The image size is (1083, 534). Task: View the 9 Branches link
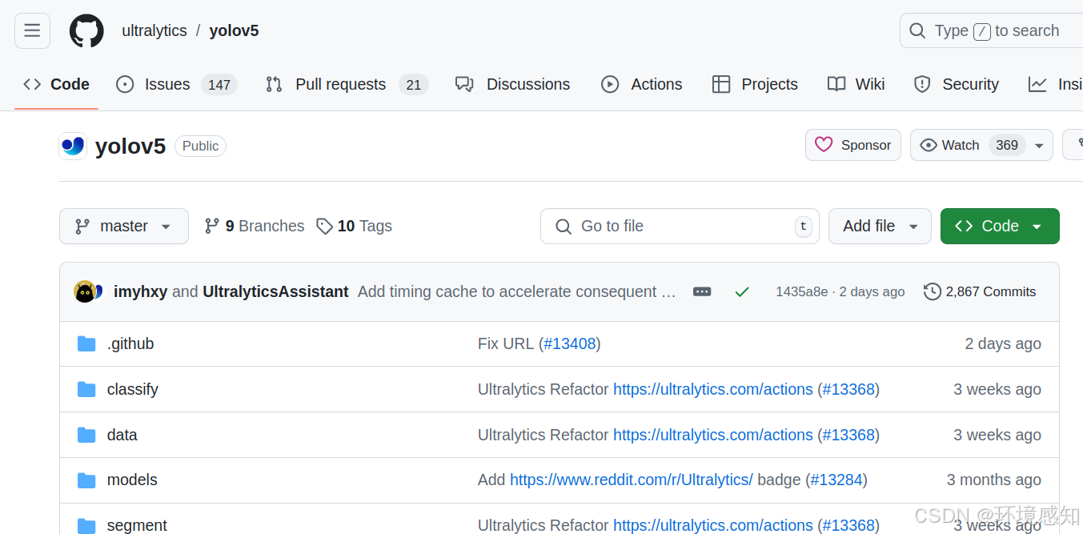click(x=255, y=226)
